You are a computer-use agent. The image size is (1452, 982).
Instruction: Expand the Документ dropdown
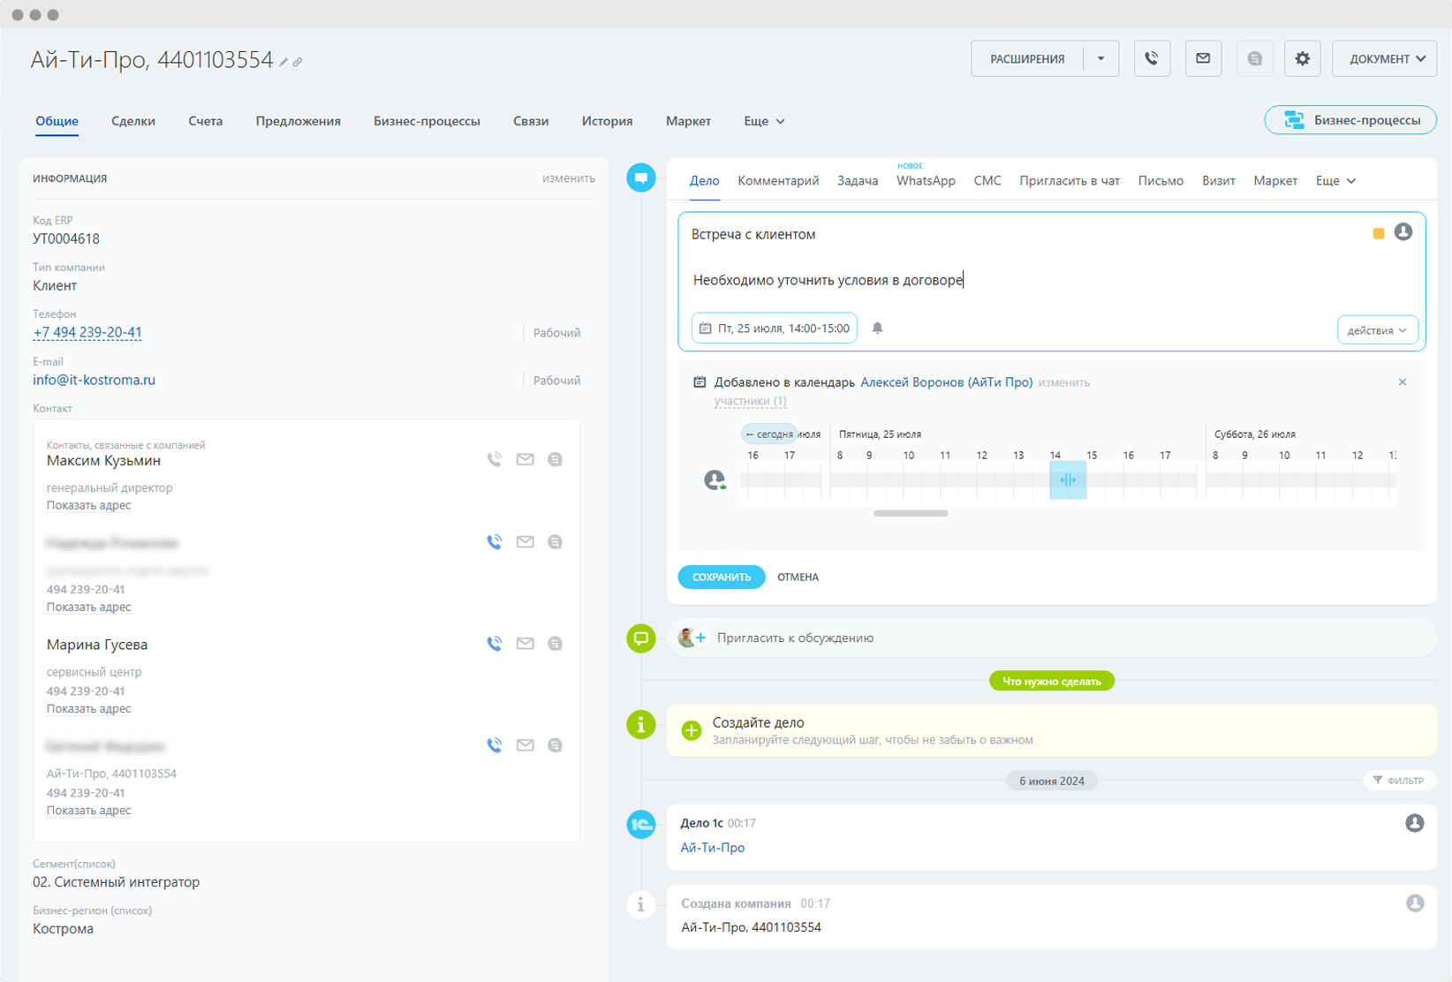pyautogui.click(x=1384, y=59)
